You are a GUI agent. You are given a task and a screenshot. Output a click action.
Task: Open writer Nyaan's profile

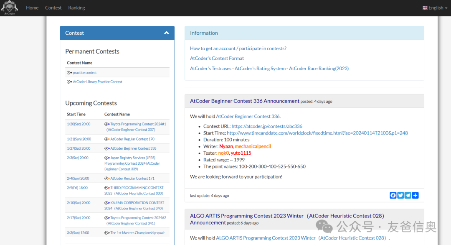click(226, 146)
